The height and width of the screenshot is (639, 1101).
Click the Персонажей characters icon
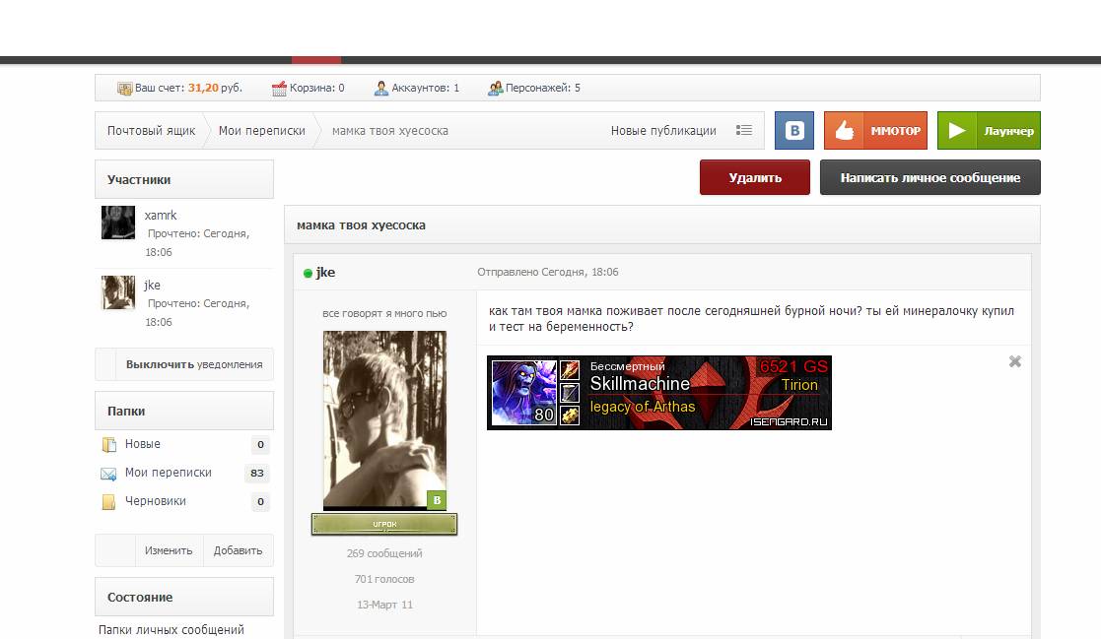click(x=496, y=89)
